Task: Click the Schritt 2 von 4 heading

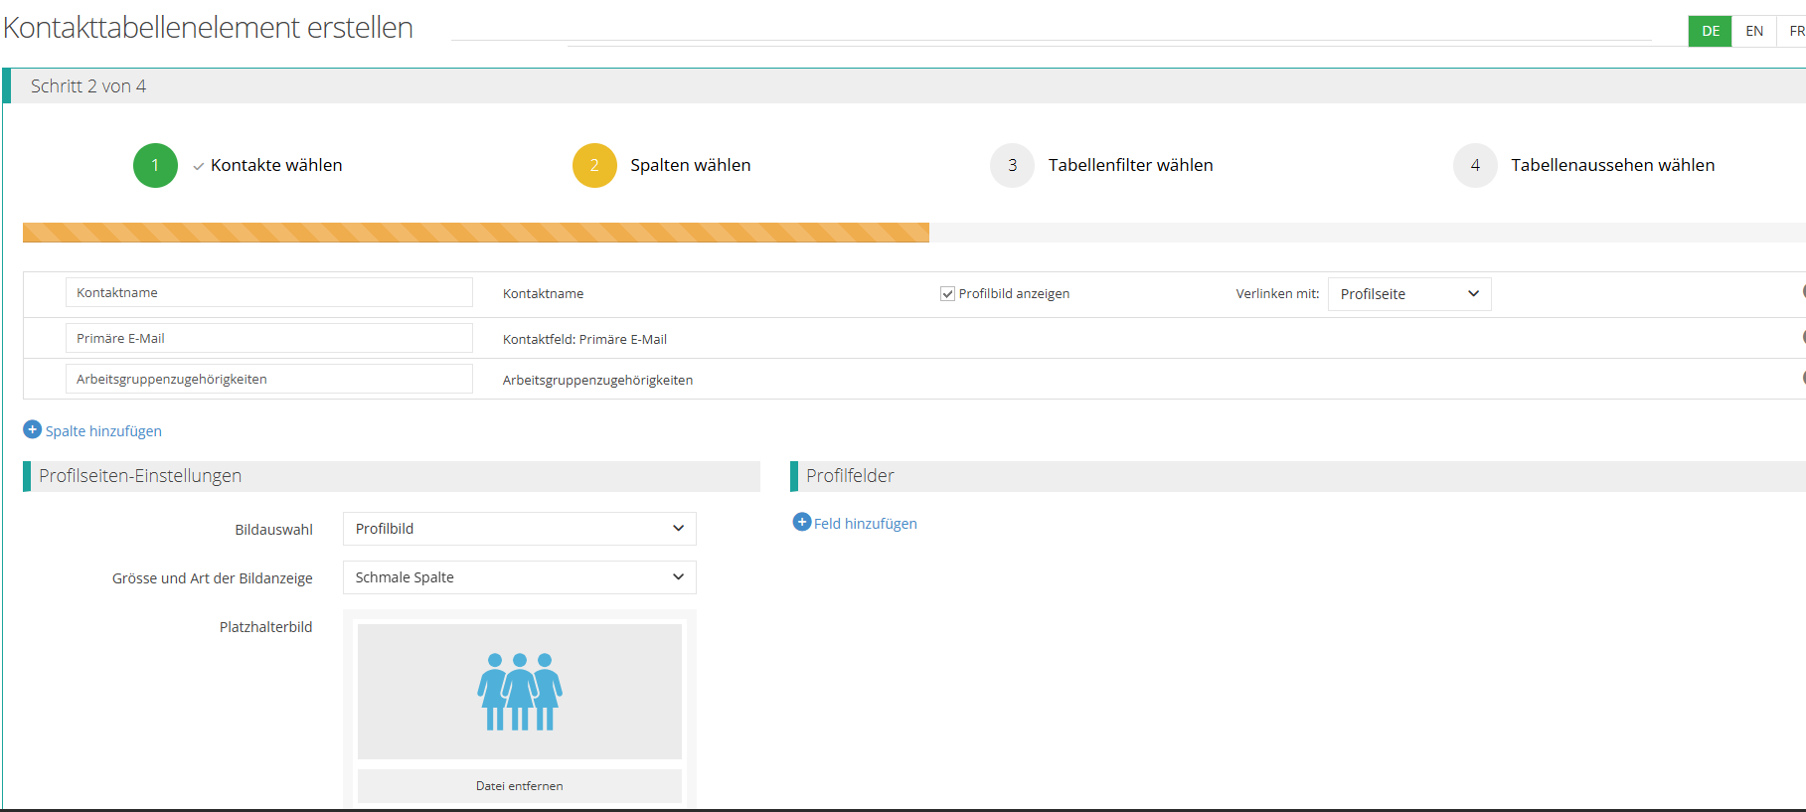Action: coord(88,86)
